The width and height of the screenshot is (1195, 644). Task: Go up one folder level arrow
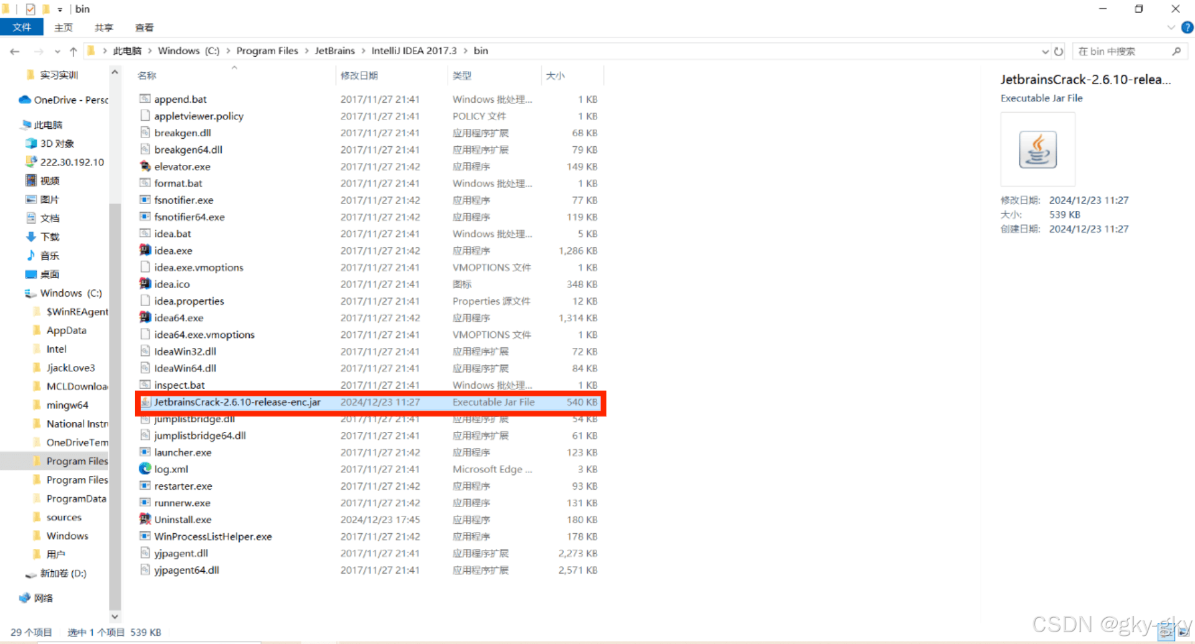pyautogui.click(x=73, y=52)
